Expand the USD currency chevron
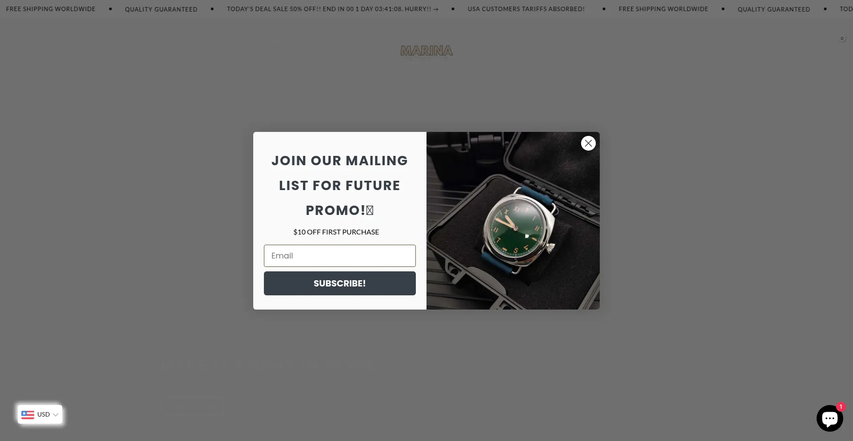The image size is (853, 441). click(x=56, y=415)
